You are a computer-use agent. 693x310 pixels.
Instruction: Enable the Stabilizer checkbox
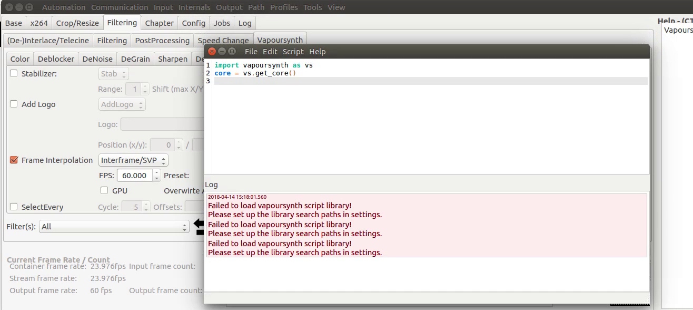click(x=14, y=74)
